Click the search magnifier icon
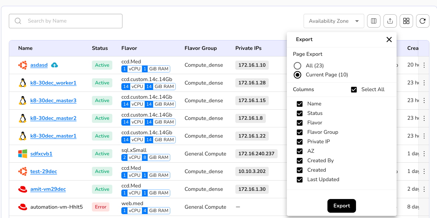437x218 pixels. (18, 21)
